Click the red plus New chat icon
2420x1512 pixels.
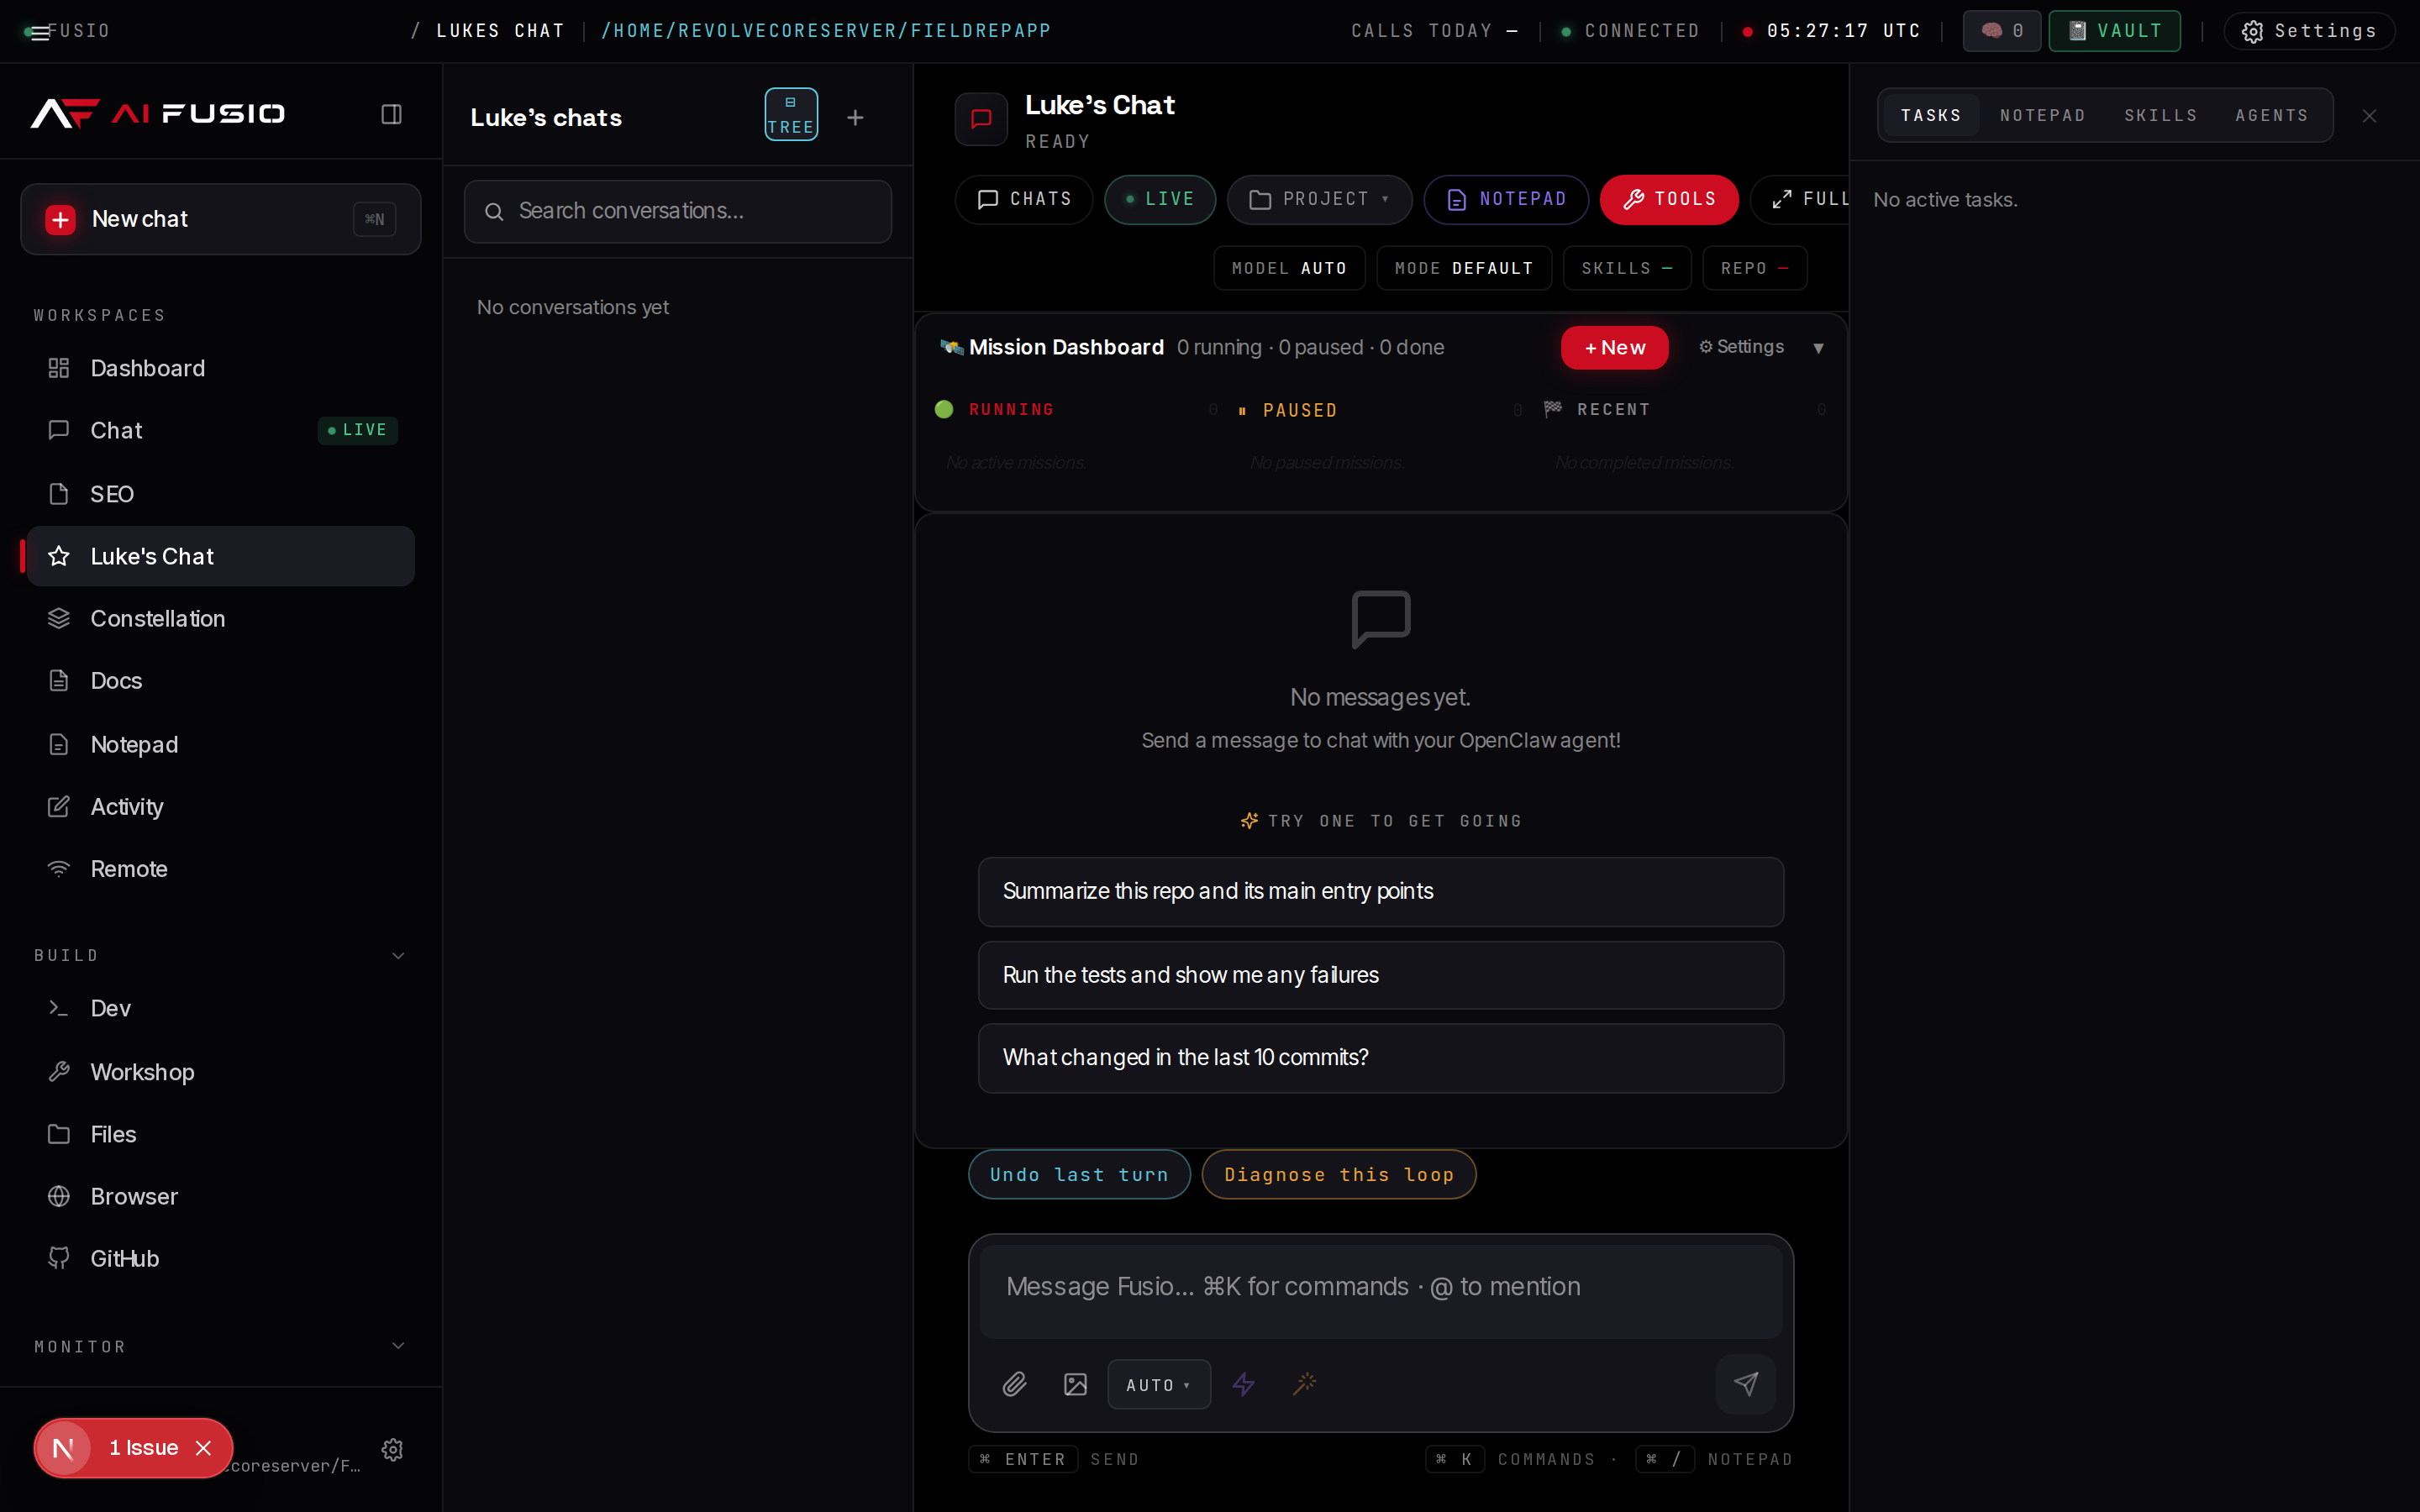point(60,219)
